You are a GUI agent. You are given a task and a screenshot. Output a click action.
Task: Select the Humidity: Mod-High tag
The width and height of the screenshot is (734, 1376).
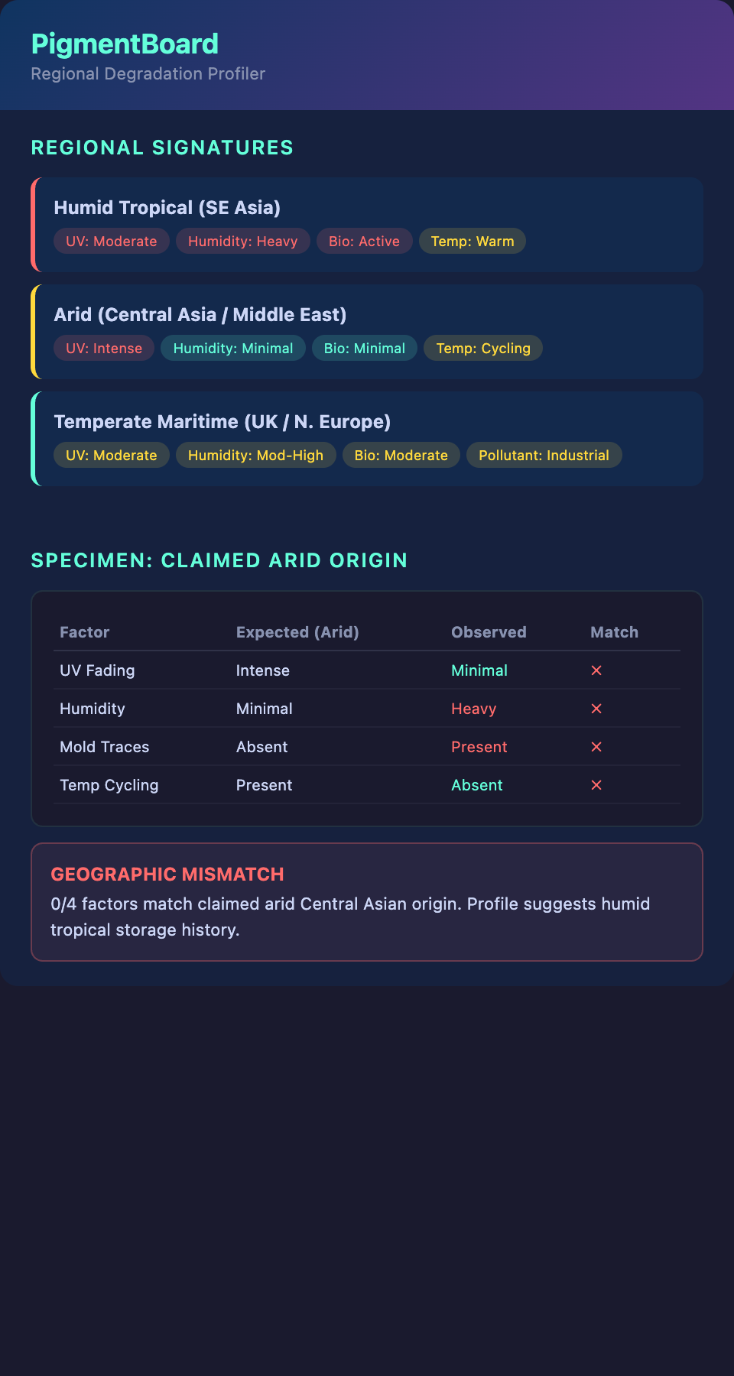[x=255, y=456]
